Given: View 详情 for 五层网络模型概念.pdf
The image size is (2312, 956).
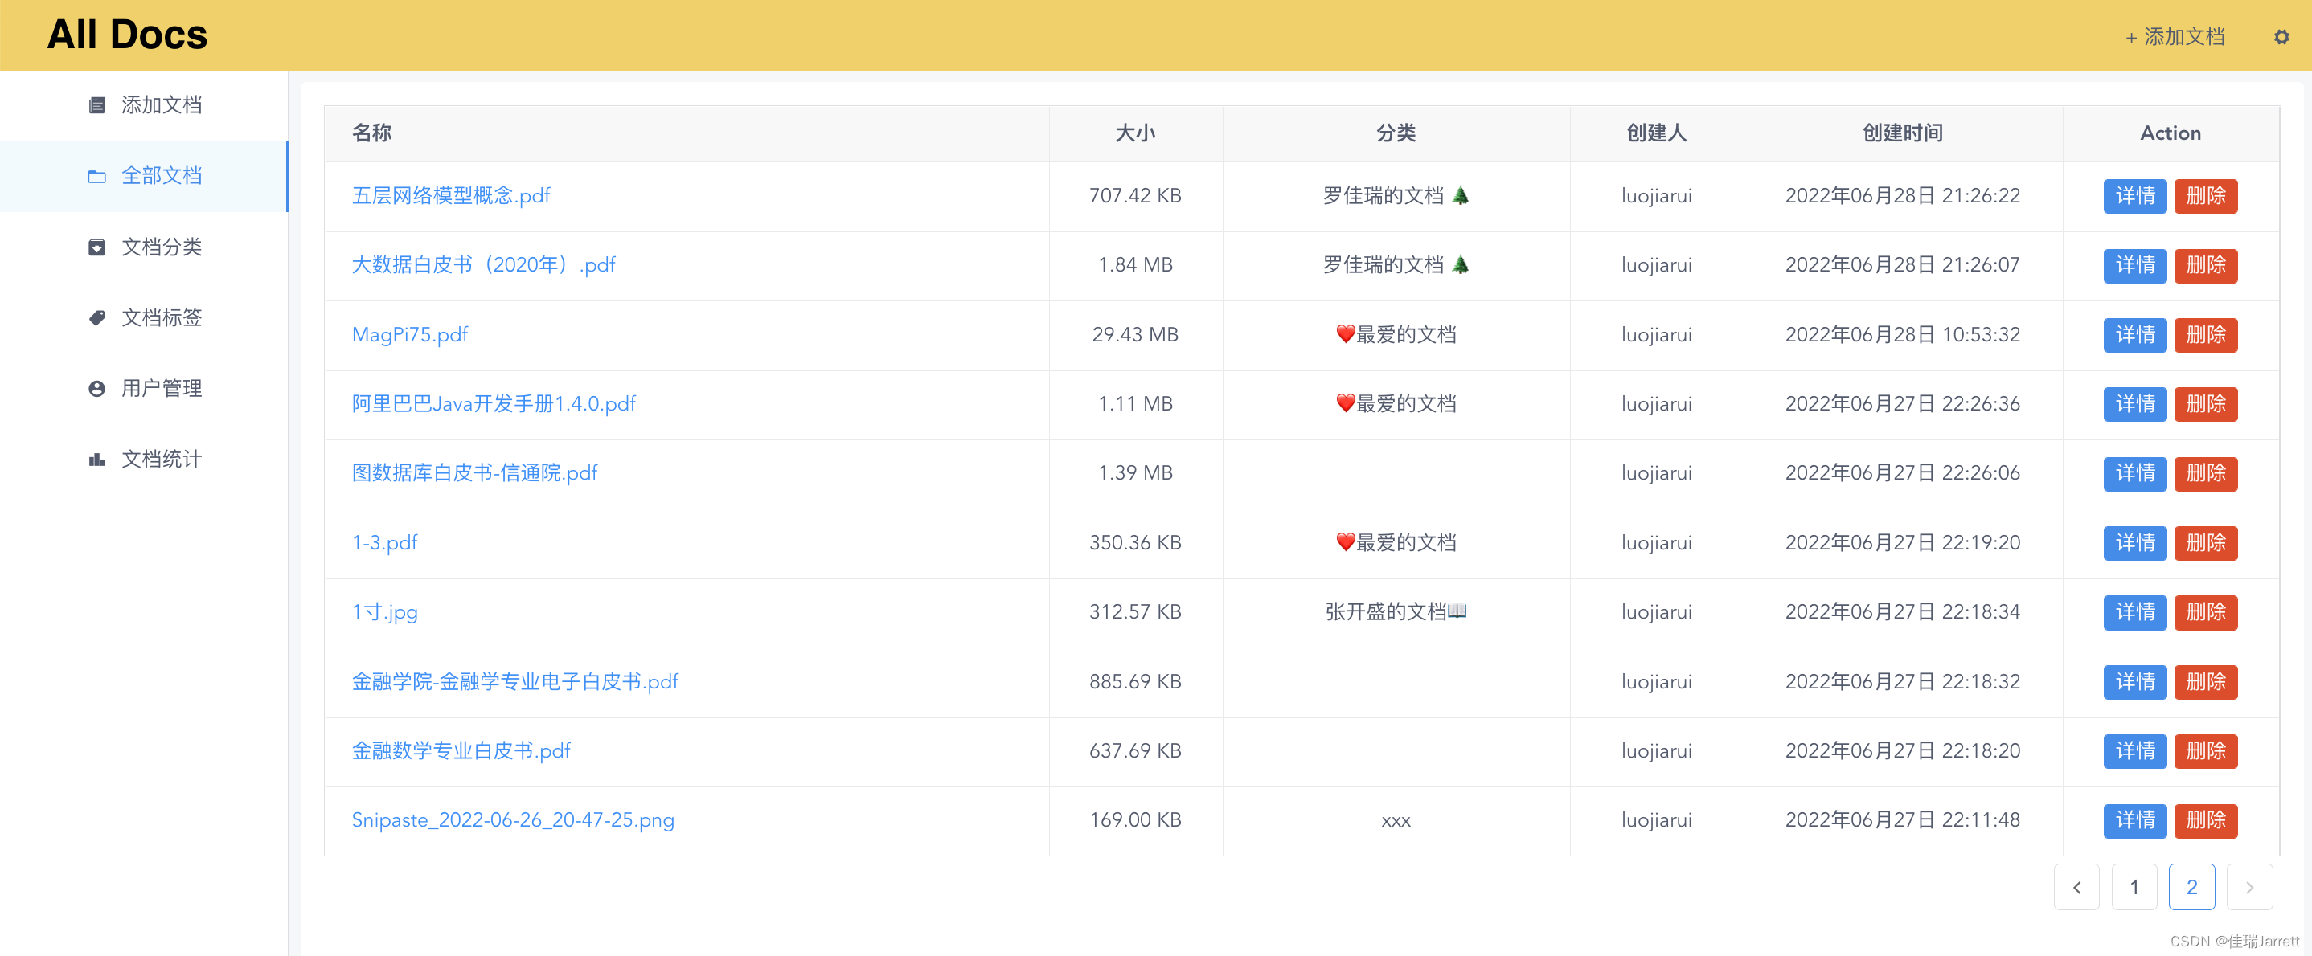Looking at the screenshot, I should [x=2134, y=195].
